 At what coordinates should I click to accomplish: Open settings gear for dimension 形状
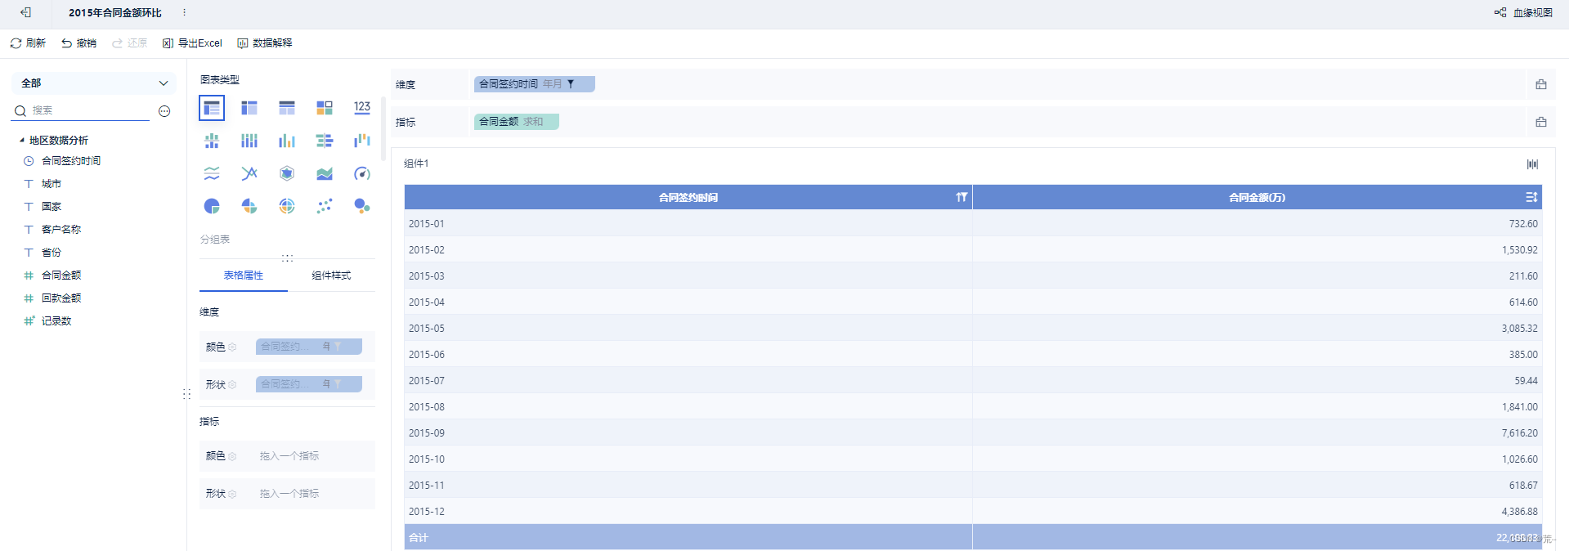pos(232,385)
